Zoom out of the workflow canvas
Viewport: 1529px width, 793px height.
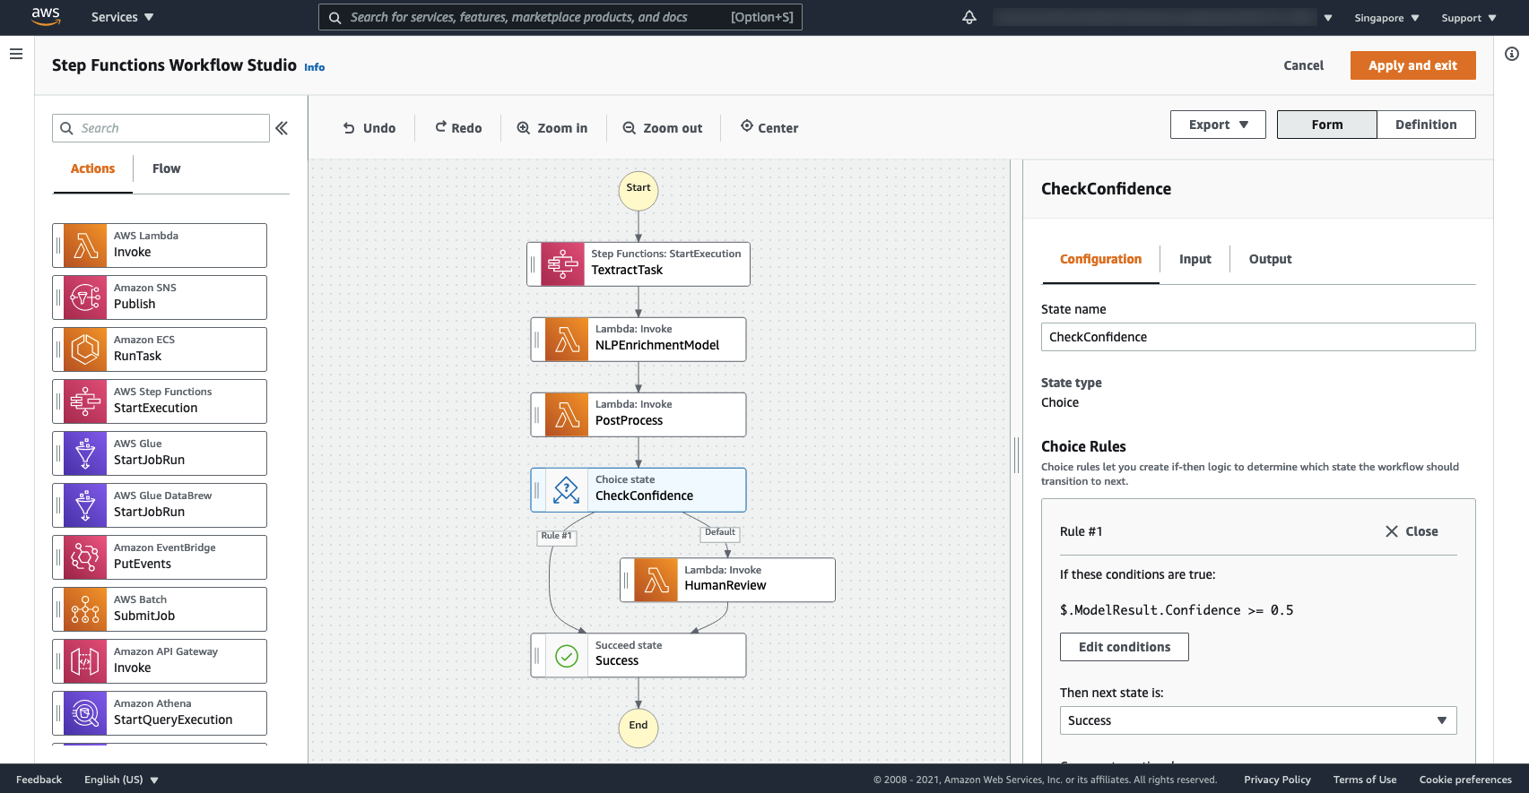(663, 128)
